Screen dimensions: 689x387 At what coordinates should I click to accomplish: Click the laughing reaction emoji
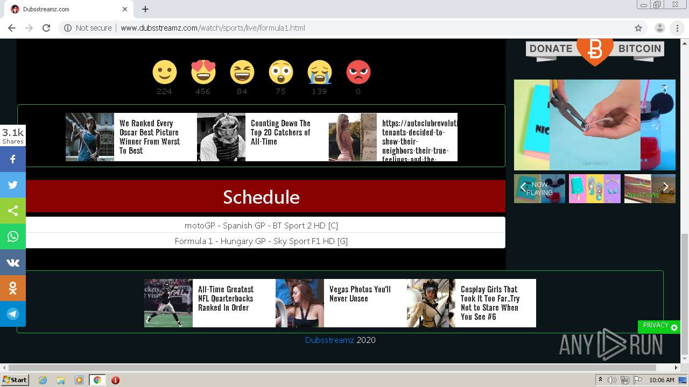pyautogui.click(x=242, y=72)
